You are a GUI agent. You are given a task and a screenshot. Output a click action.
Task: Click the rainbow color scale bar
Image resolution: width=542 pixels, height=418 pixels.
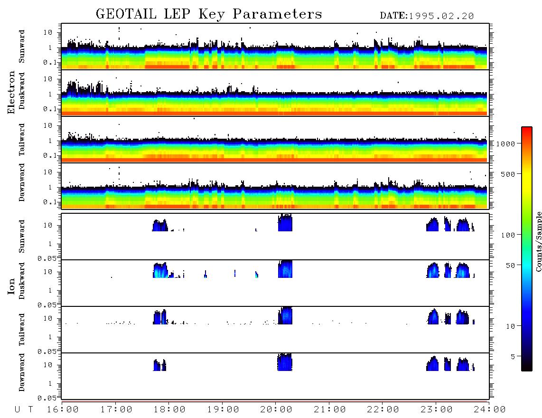pos(526,249)
